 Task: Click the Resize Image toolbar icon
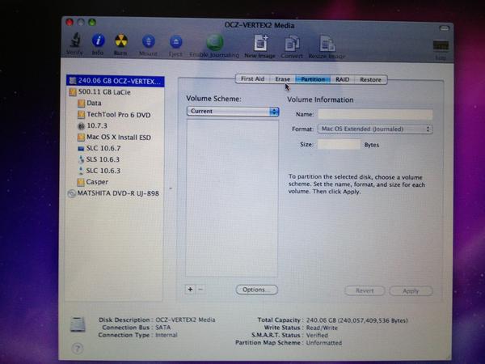(x=327, y=44)
